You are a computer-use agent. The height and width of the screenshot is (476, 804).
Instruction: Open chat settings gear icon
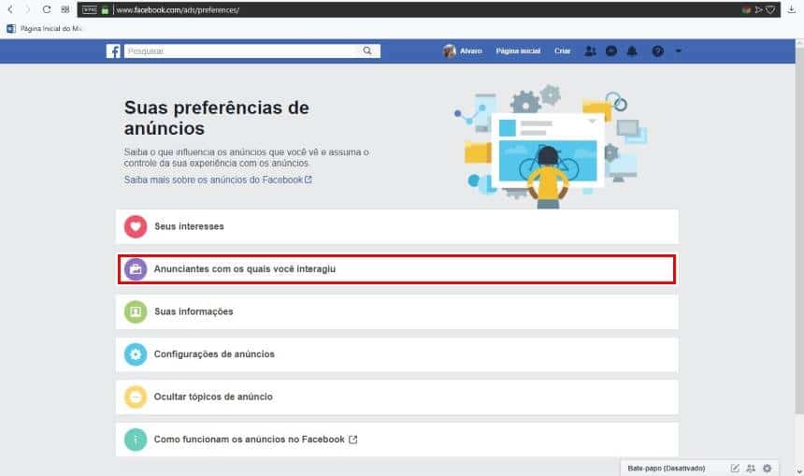click(x=768, y=468)
